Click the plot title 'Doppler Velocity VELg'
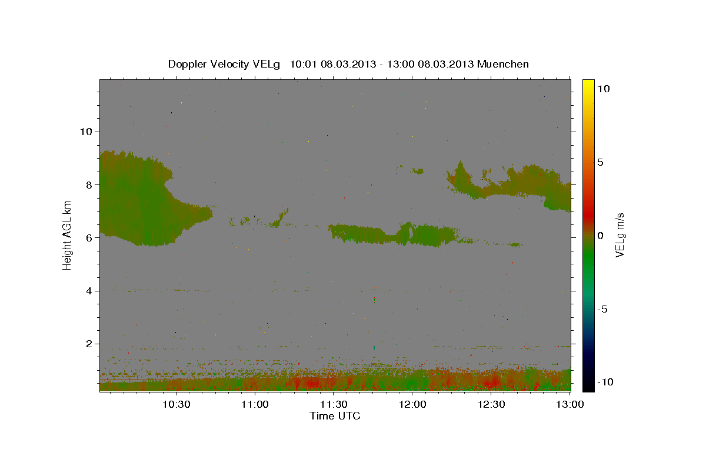The image size is (706, 470). pos(225,64)
